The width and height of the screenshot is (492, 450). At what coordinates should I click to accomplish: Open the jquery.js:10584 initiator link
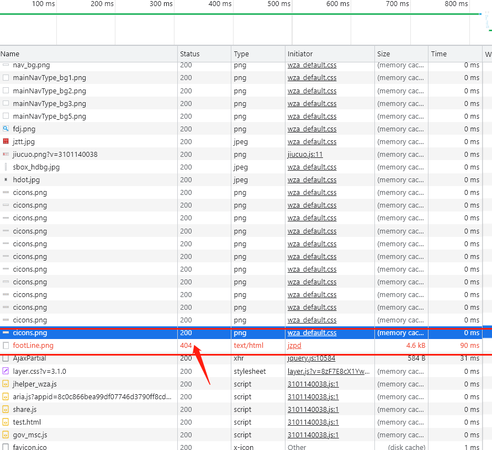click(x=311, y=358)
